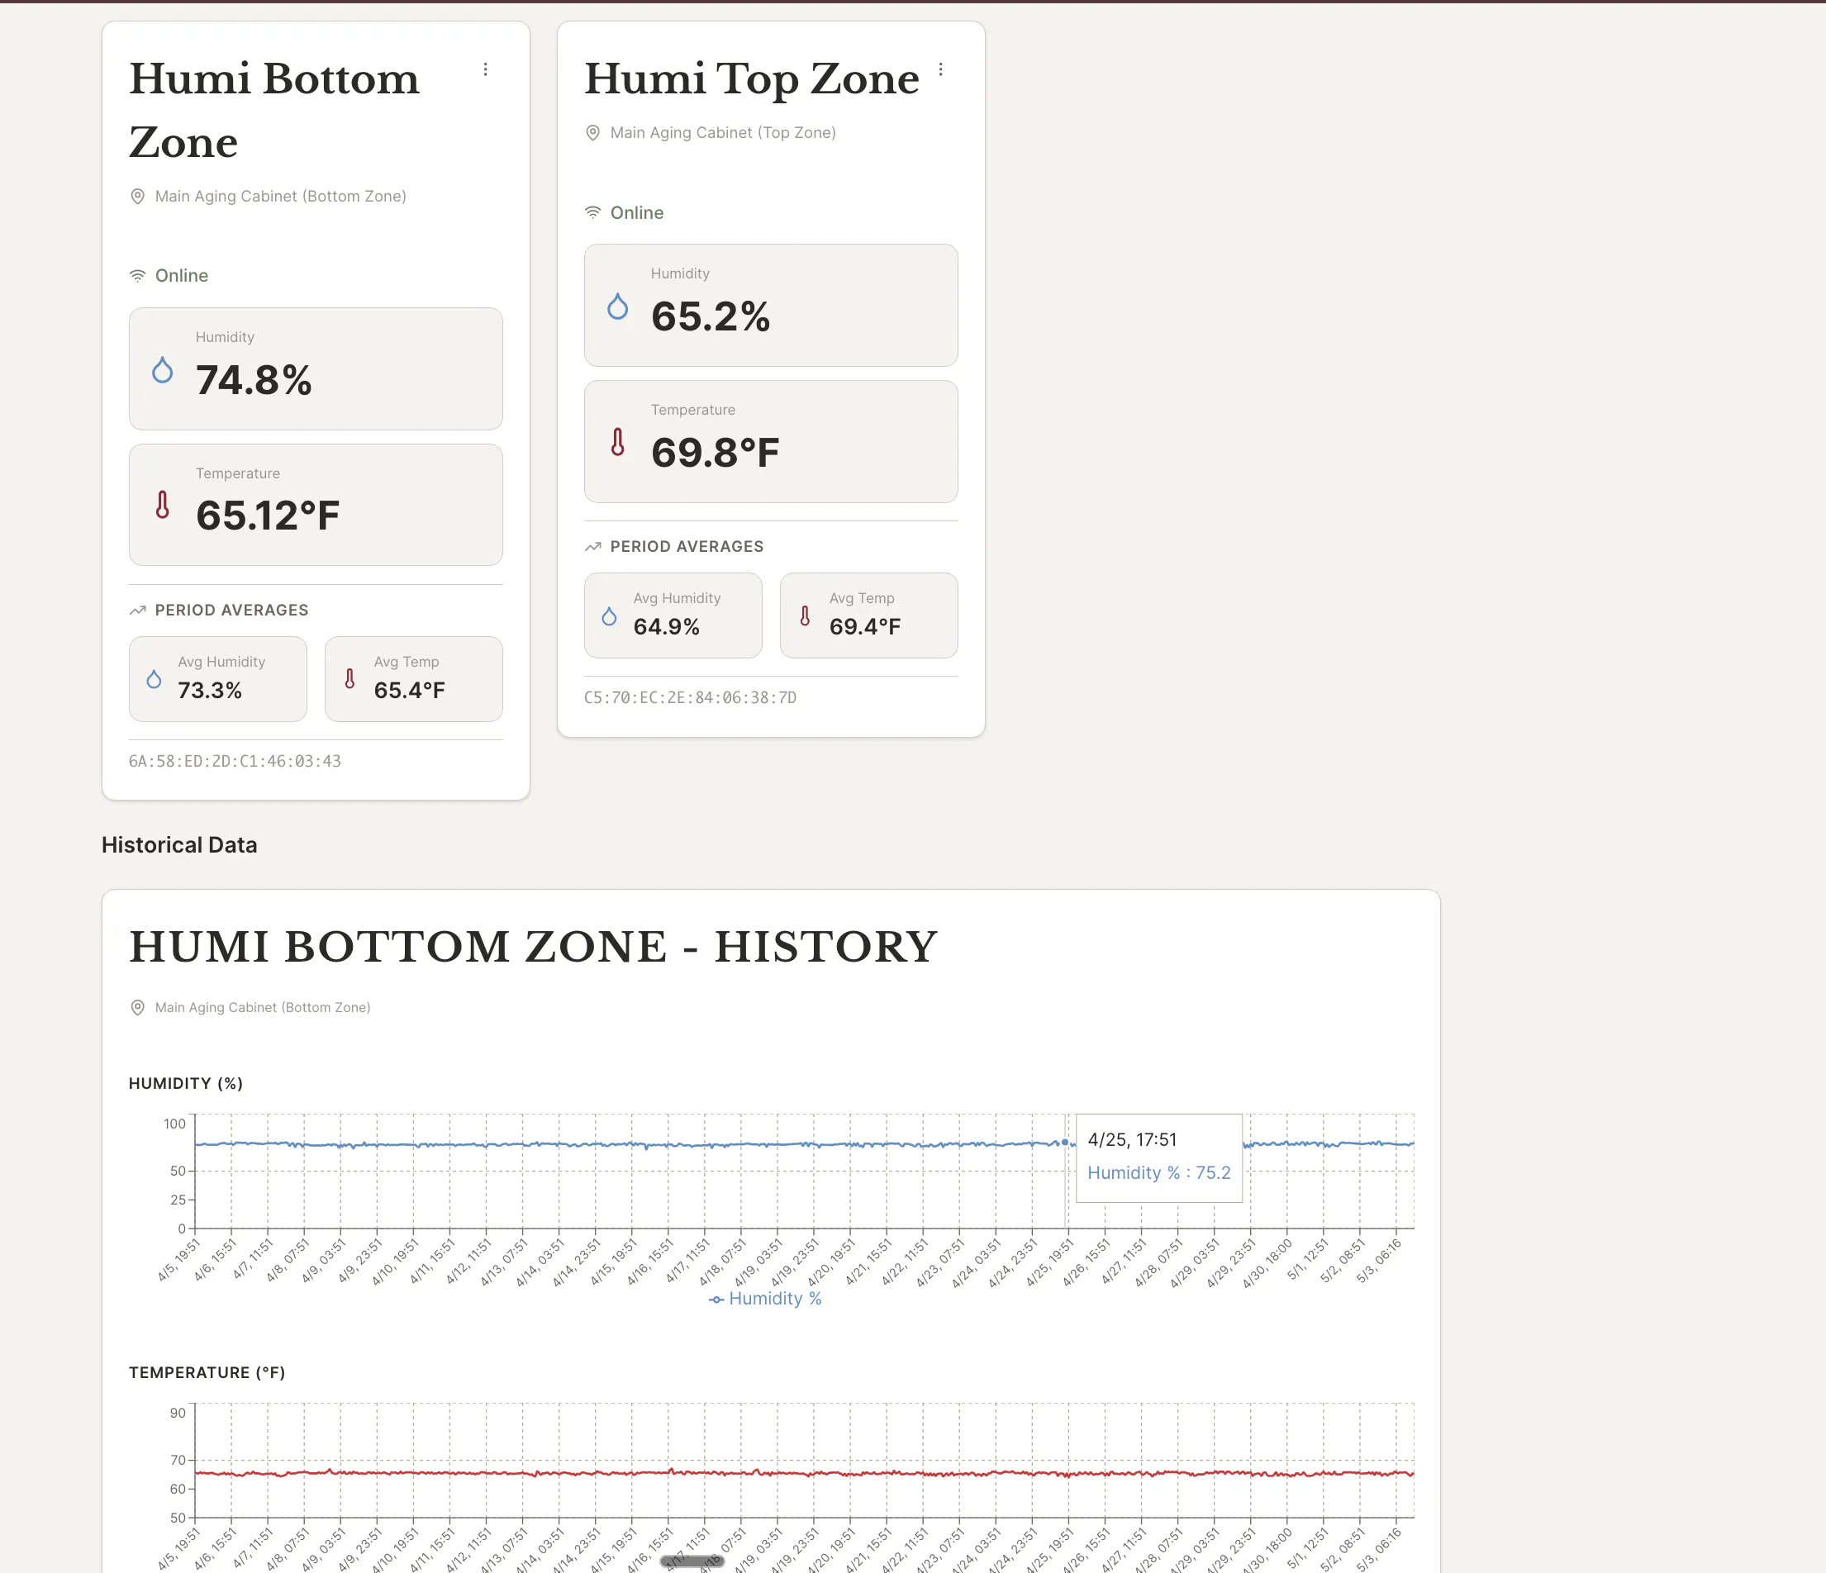Click Online status text on Top Zone card
The height and width of the screenshot is (1573, 1826).
[637, 212]
